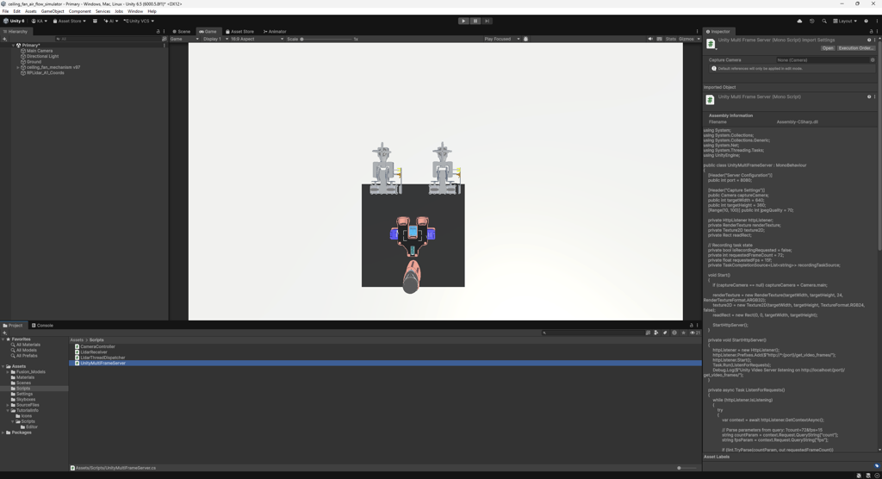Click the Hierarchy search field
The height and width of the screenshot is (479, 882).
(x=107, y=39)
